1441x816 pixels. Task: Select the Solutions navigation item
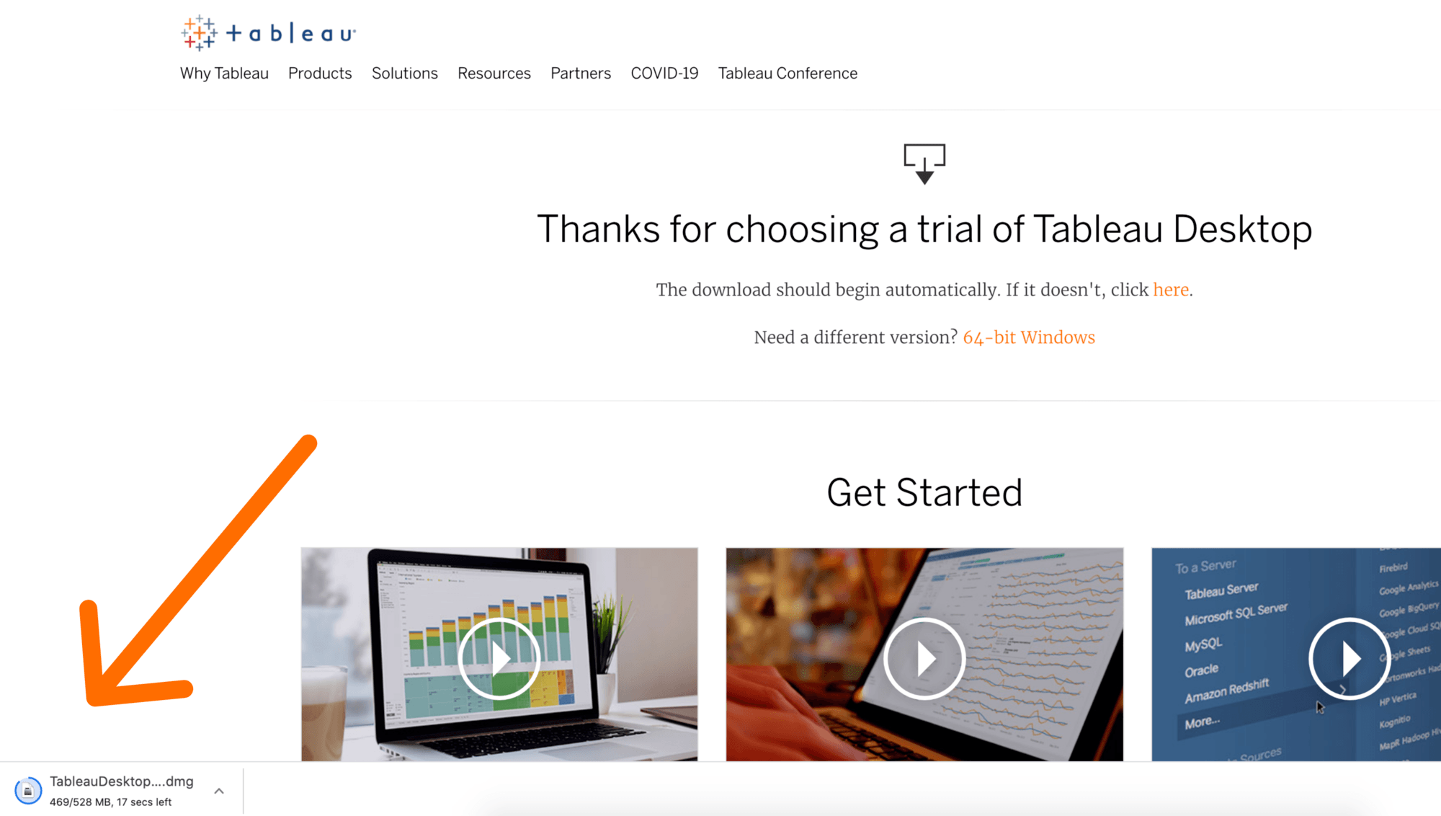tap(403, 74)
